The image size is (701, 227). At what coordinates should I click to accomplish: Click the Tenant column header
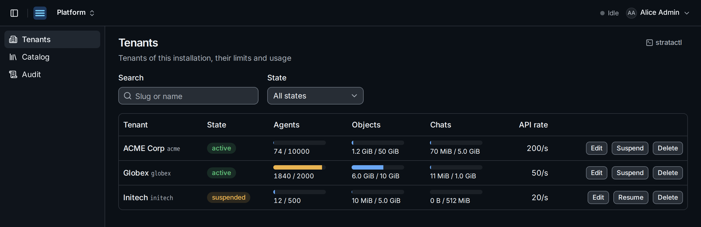click(136, 125)
